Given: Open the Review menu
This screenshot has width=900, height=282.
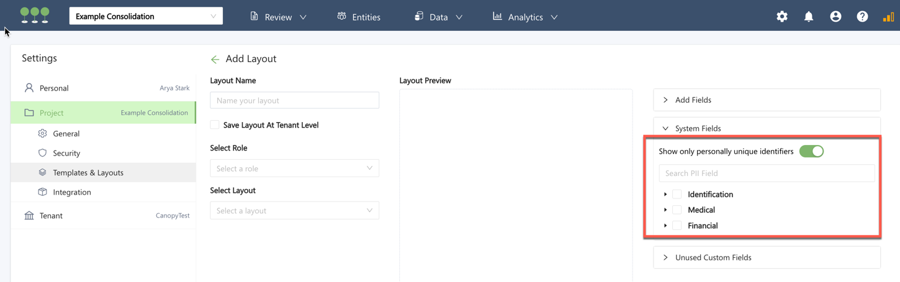Looking at the screenshot, I should 278,17.
